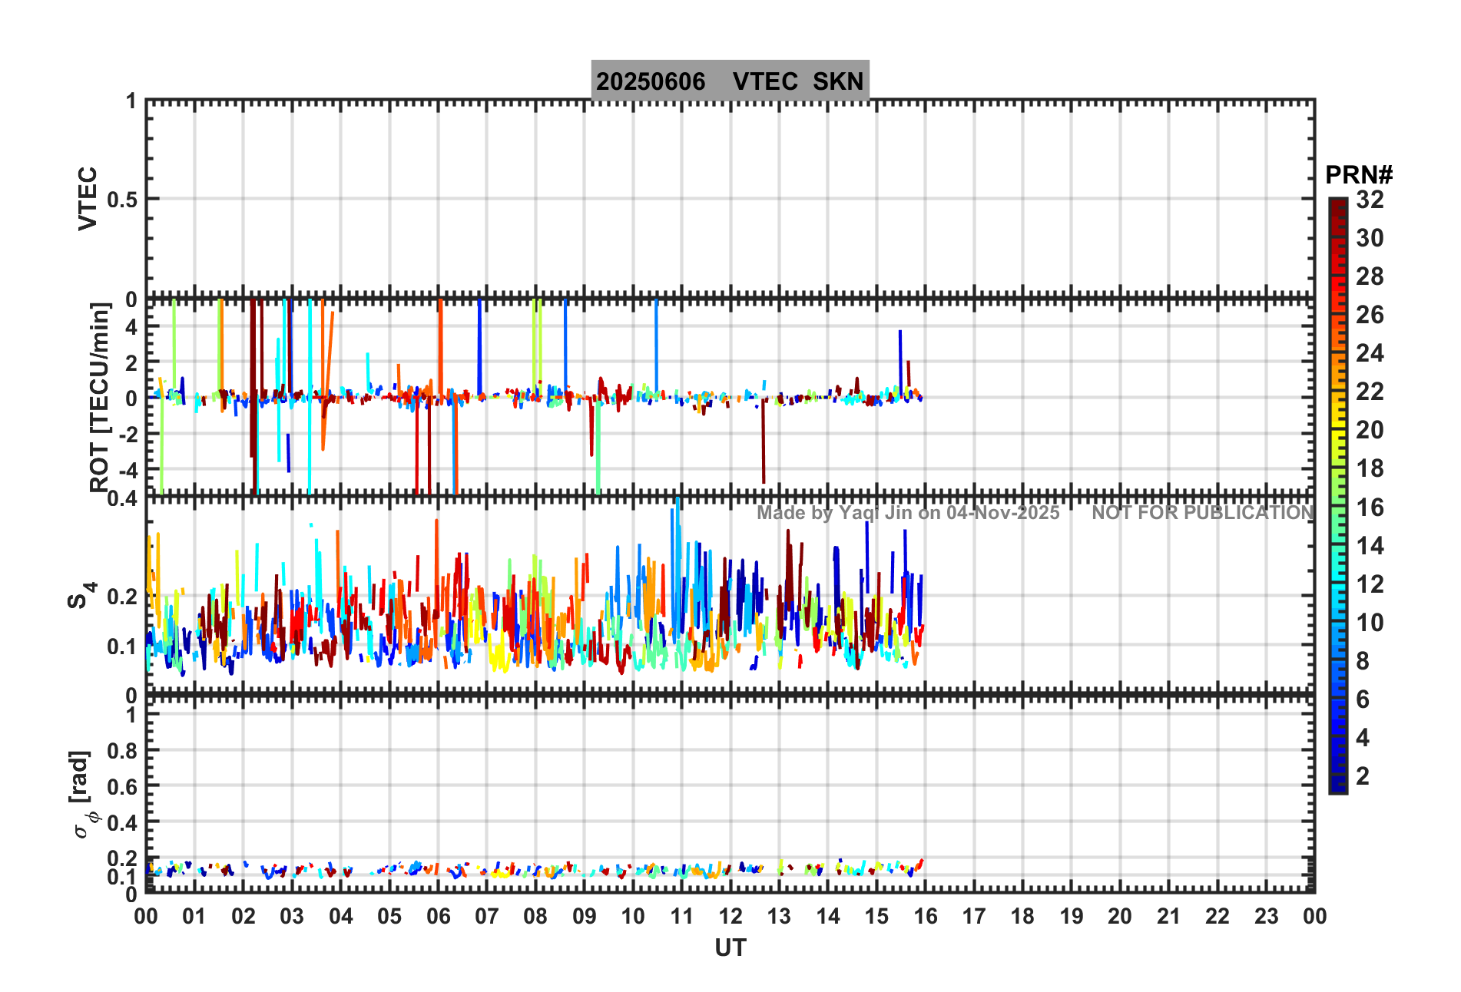Select the dark red top of PRN colorbar
This screenshot has height=992, width=1461.
1338,206
